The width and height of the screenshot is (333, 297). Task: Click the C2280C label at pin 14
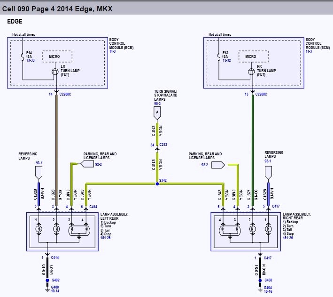point(65,94)
